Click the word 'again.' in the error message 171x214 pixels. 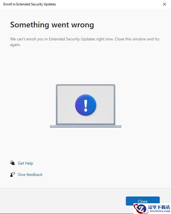[x=15, y=45]
